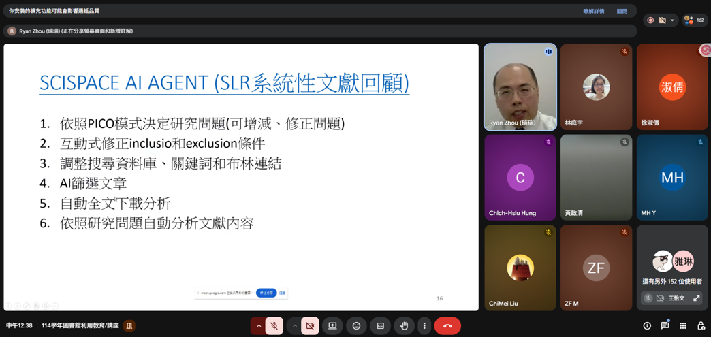This screenshot has height=337, width=711.
Task: Open video settings chevron beside camera button
Action: 295,325
